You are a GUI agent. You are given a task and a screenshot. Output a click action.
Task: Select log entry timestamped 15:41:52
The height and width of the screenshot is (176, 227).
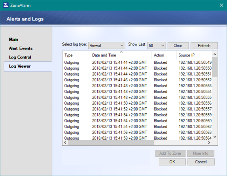pos(138,109)
